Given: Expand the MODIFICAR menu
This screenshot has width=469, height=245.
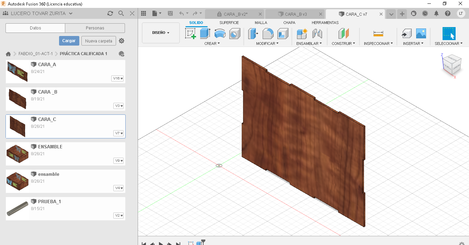Looking at the screenshot, I should [267, 44].
